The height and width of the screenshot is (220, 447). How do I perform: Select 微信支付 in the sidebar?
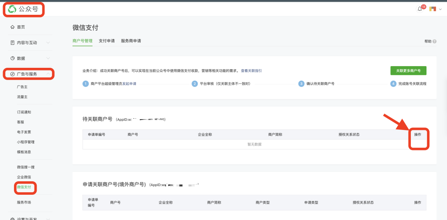(24, 187)
